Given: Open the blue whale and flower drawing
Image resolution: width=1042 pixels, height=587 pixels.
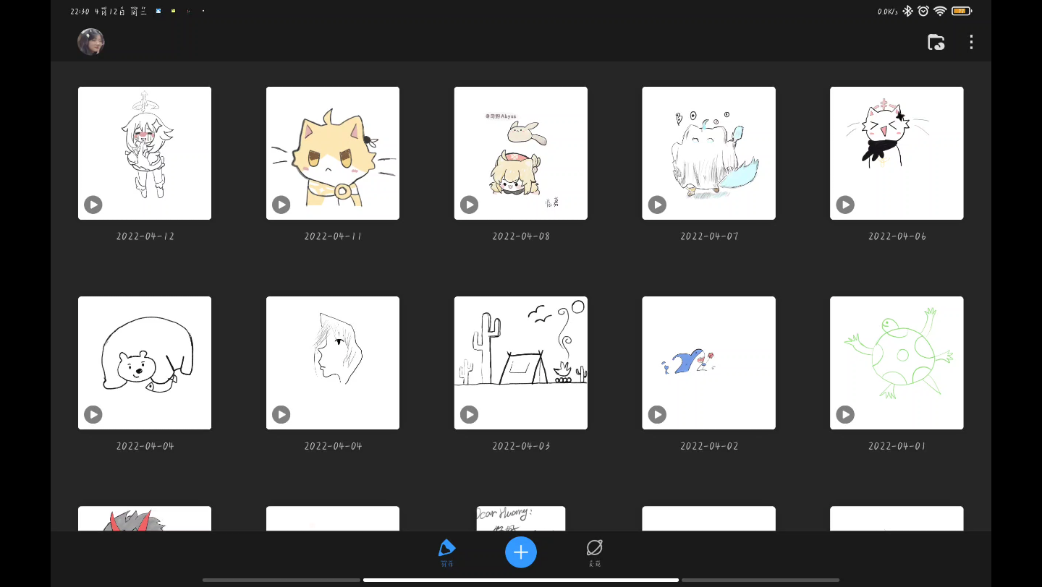Looking at the screenshot, I should (x=709, y=363).
